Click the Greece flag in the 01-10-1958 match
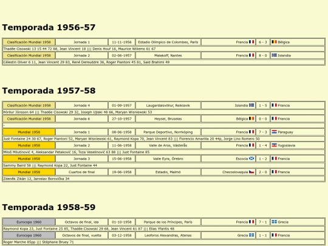328x246 pixels. click(x=274, y=222)
